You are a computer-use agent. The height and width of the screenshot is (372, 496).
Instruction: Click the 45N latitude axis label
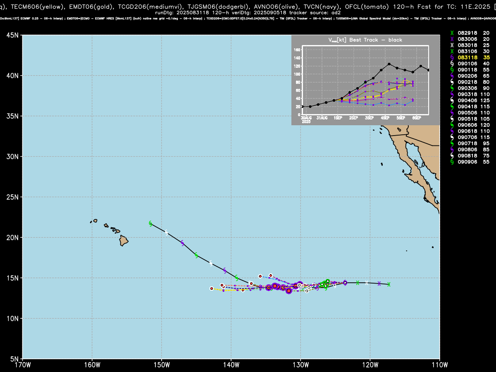click(x=12, y=36)
